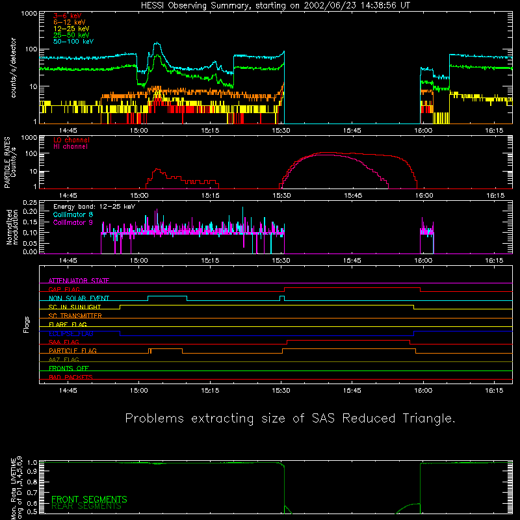Click the PARTICLE RATES Counts/s axis label
The width and height of the screenshot is (520, 520).
click(x=10, y=162)
